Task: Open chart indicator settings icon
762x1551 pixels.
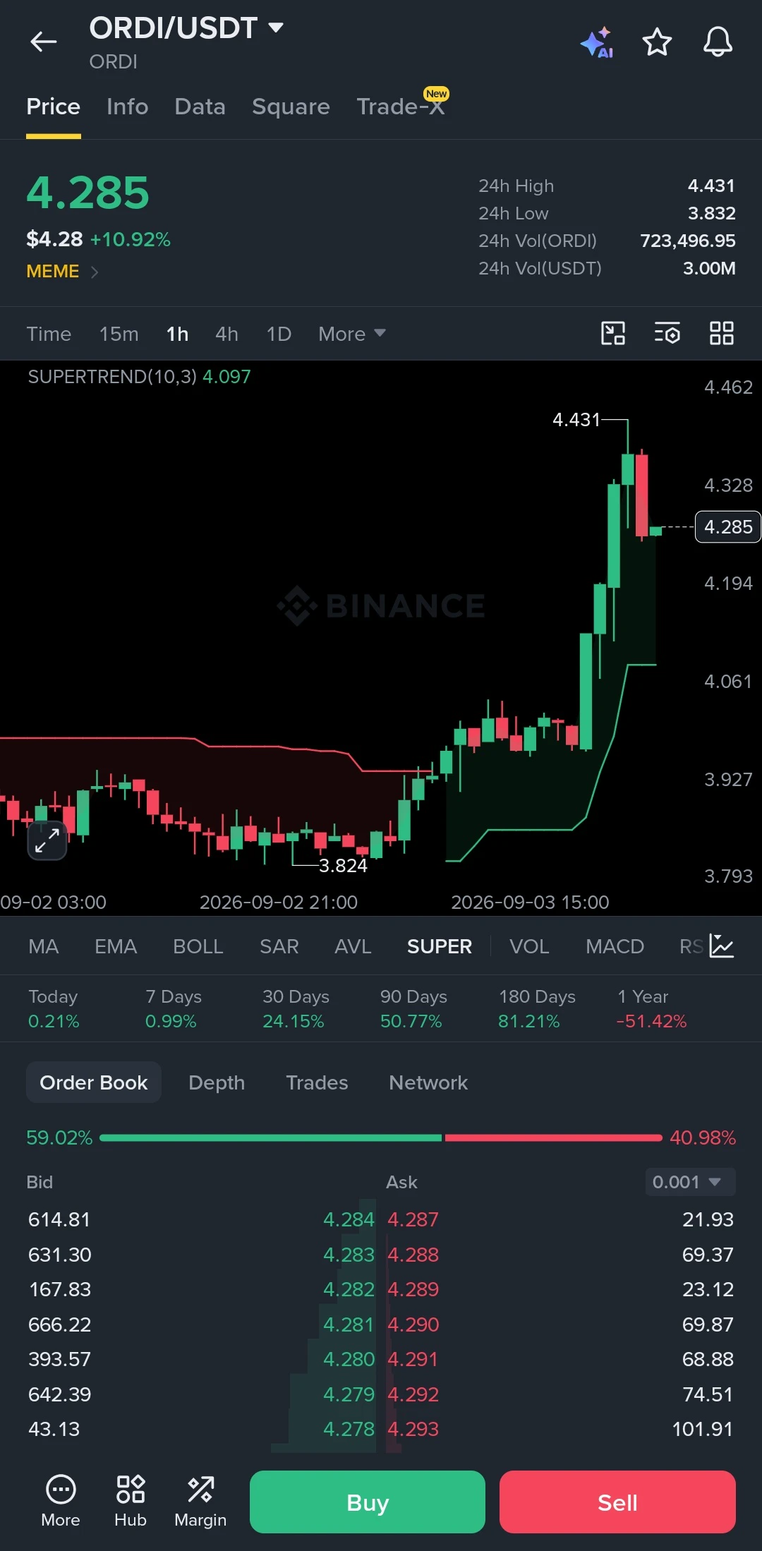Action: [x=667, y=333]
